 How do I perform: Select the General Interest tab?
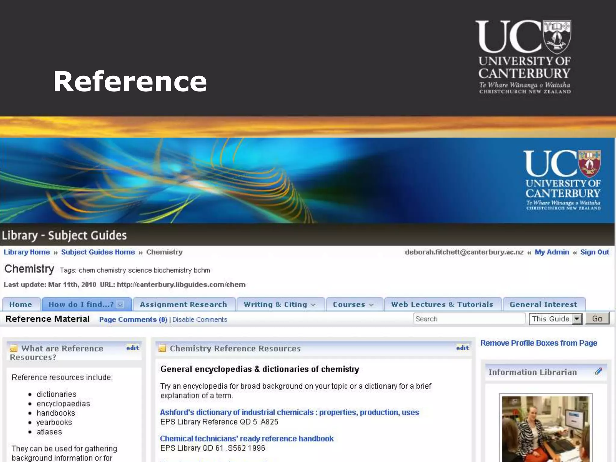[x=543, y=304]
